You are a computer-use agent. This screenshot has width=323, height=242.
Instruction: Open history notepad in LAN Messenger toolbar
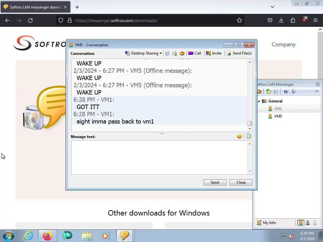[x=276, y=91]
